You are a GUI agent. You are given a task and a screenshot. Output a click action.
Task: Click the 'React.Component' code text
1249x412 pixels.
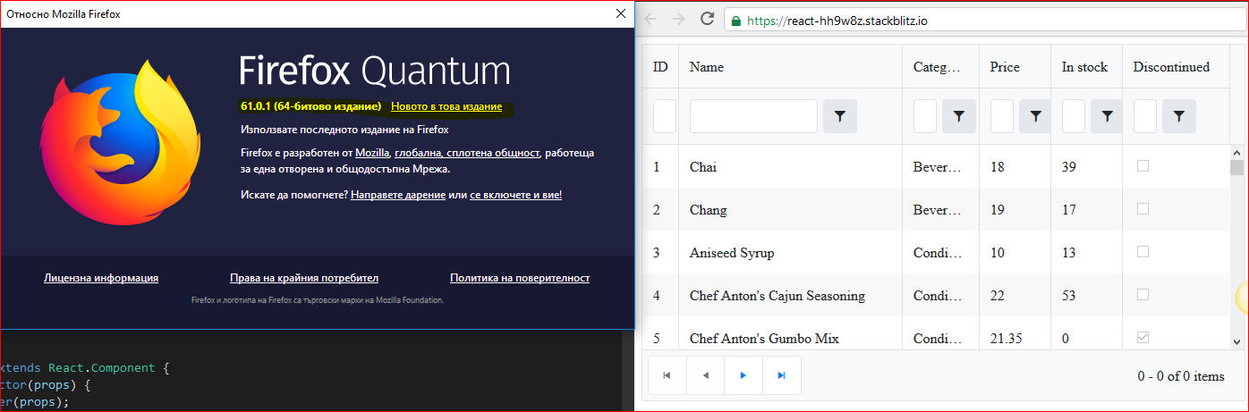102,367
